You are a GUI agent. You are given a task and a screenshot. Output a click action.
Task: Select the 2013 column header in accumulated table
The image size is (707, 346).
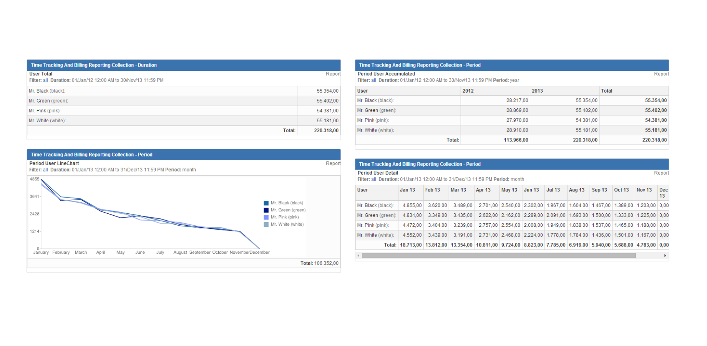tap(537, 91)
